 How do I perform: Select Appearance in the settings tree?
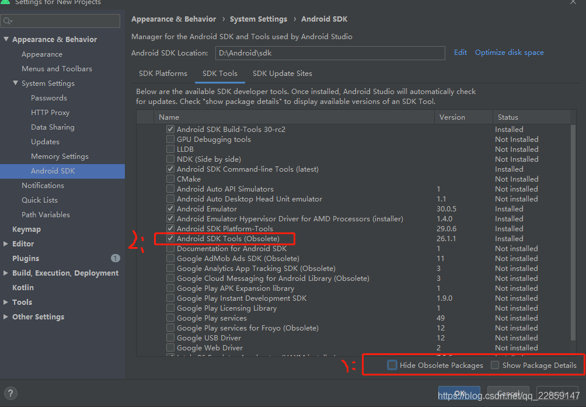point(42,54)
